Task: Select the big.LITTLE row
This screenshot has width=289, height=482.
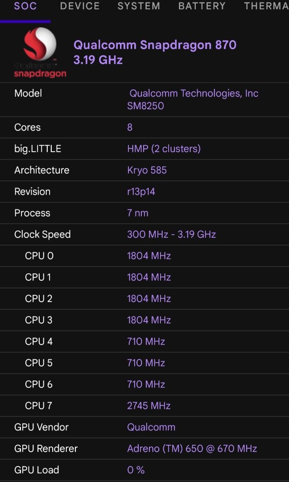Action: [144, 149]
